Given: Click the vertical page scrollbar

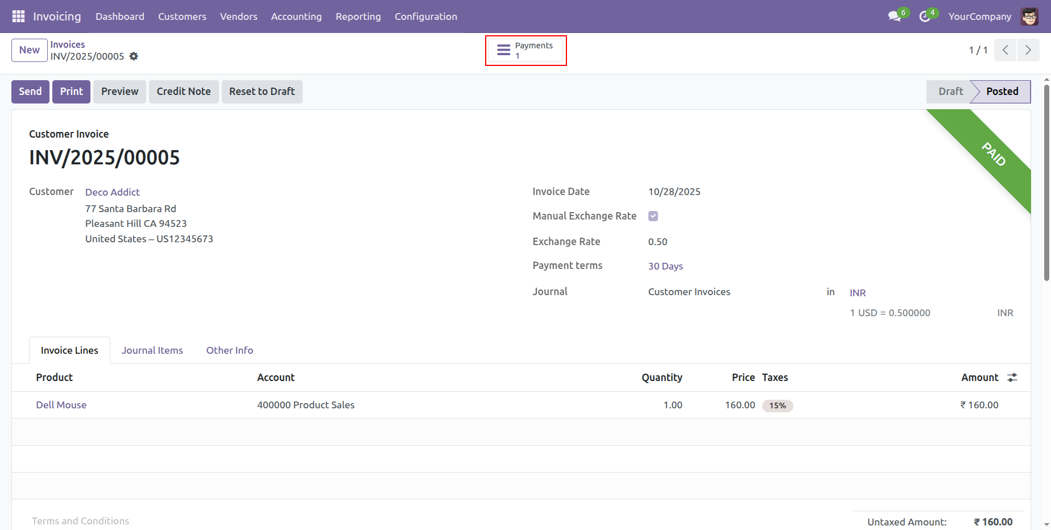Looking at the screenshot, I should (1046, 182).
